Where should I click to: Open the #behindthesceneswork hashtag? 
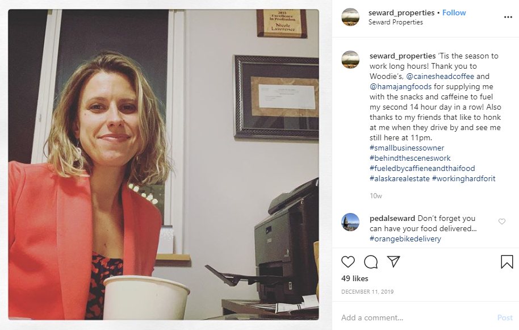(x=410, y=158)
